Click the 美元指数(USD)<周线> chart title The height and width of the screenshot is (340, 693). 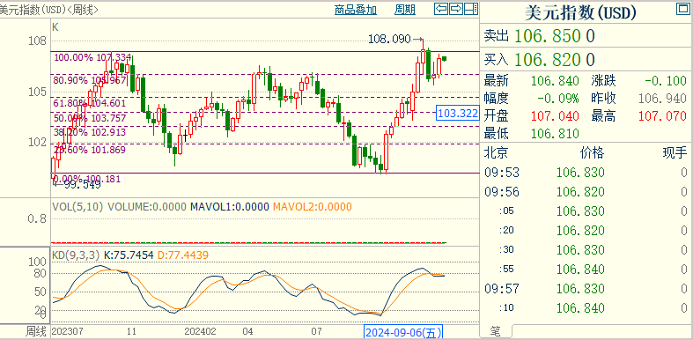click(x=49, y=10)
